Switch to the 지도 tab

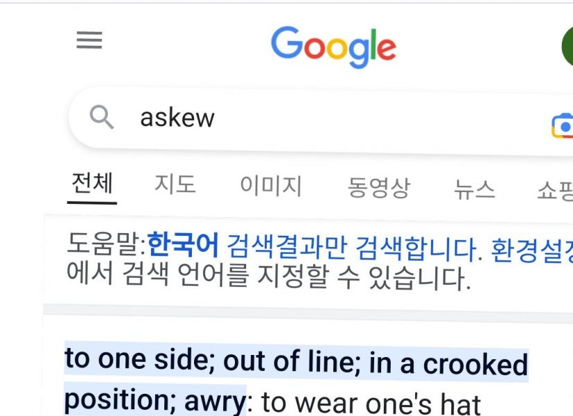tap(175, 184)
